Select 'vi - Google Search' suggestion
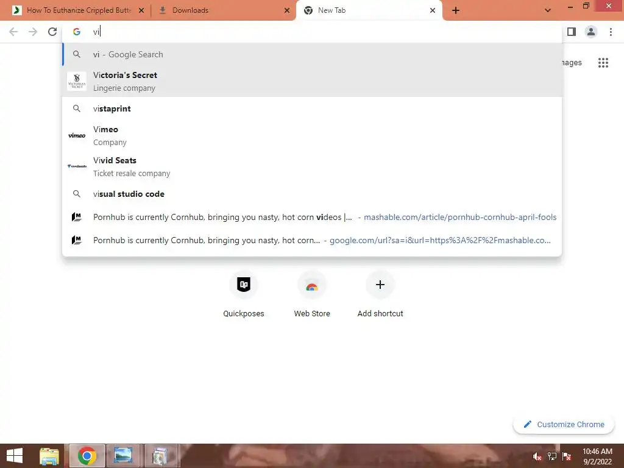 [313, 54]
